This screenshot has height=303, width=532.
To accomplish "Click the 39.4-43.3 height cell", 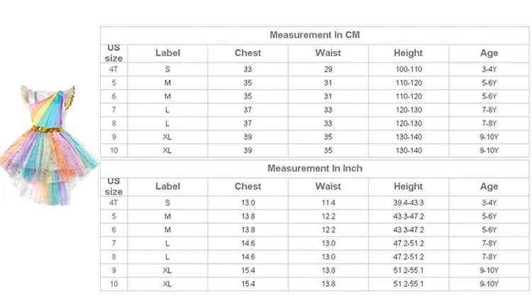I will (x=409, y=202).
